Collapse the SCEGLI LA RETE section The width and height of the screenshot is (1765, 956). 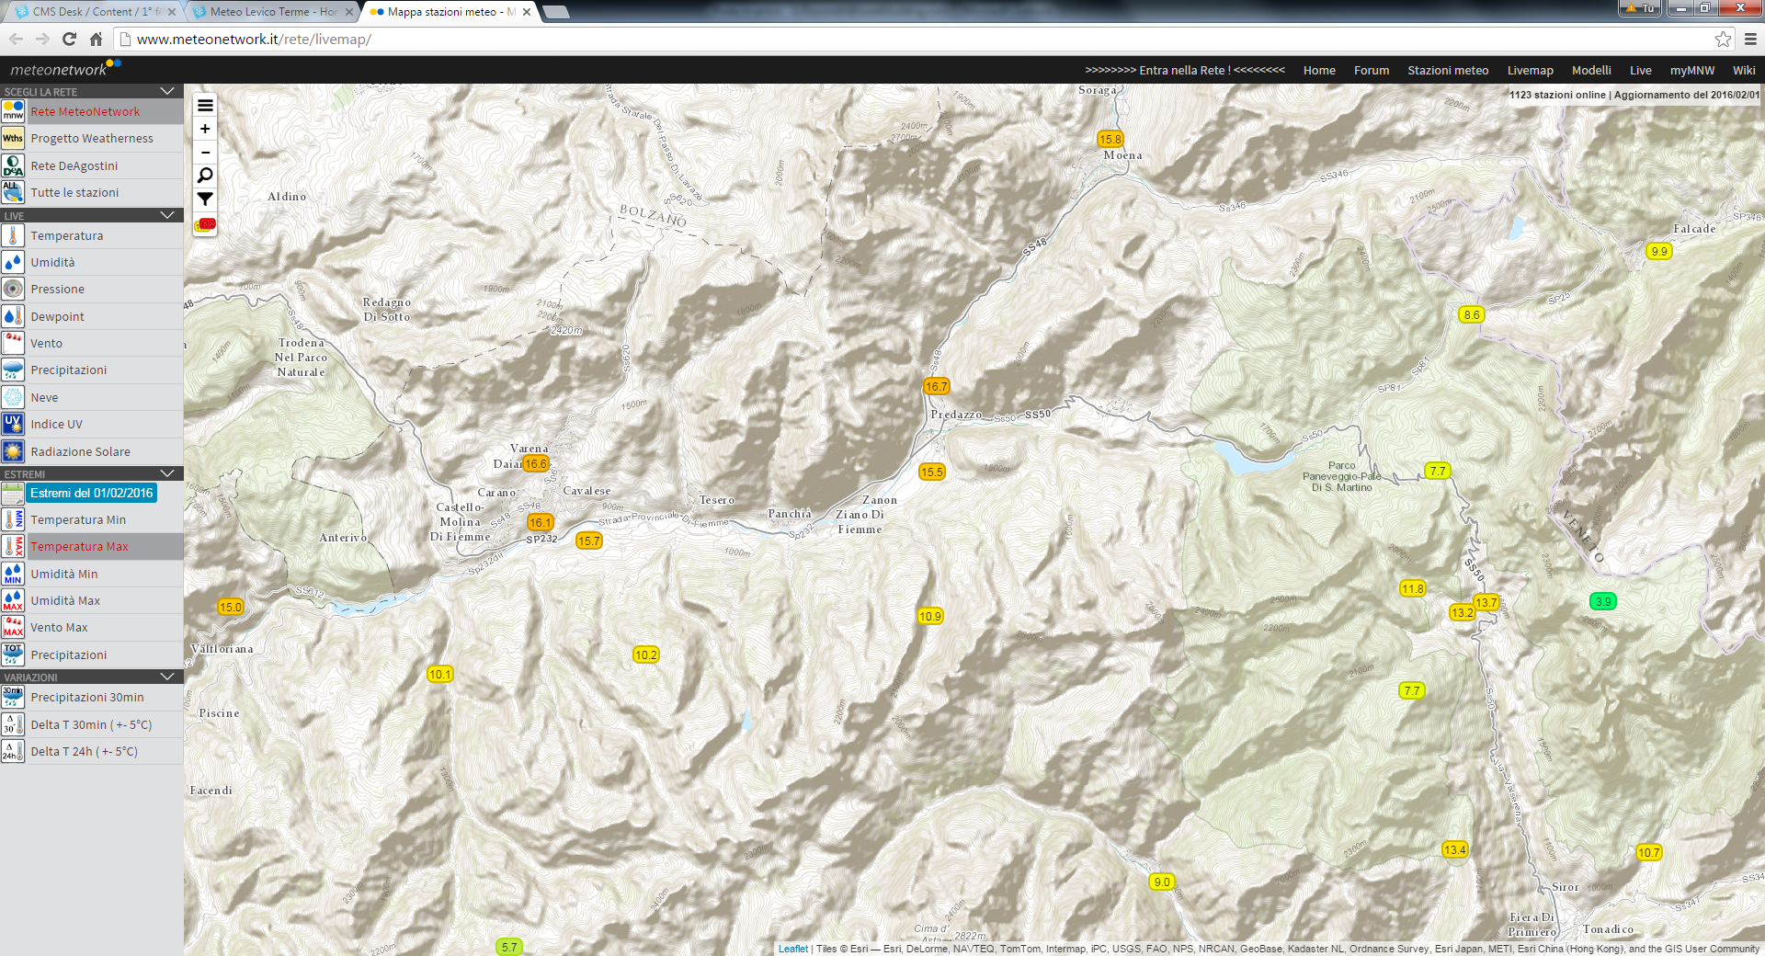[167, 91]
